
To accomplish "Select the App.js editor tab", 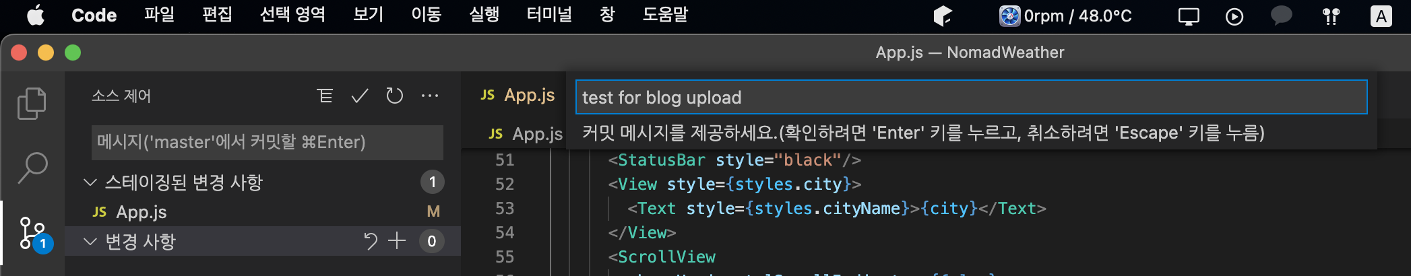I will point(518,95).
